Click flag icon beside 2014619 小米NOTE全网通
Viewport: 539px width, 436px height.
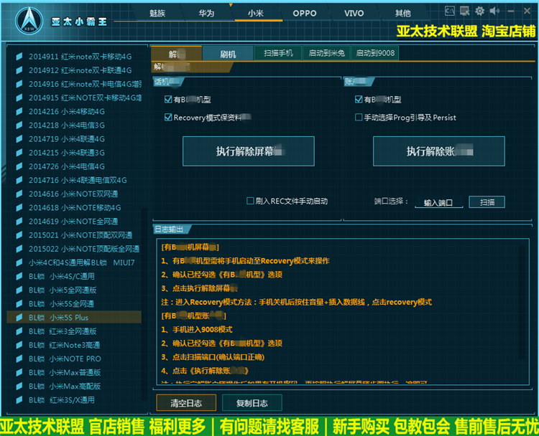pos(19,222)
